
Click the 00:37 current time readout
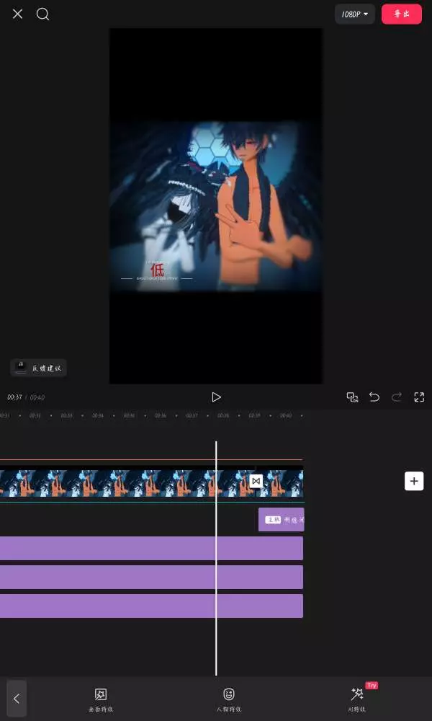point(14,397)
